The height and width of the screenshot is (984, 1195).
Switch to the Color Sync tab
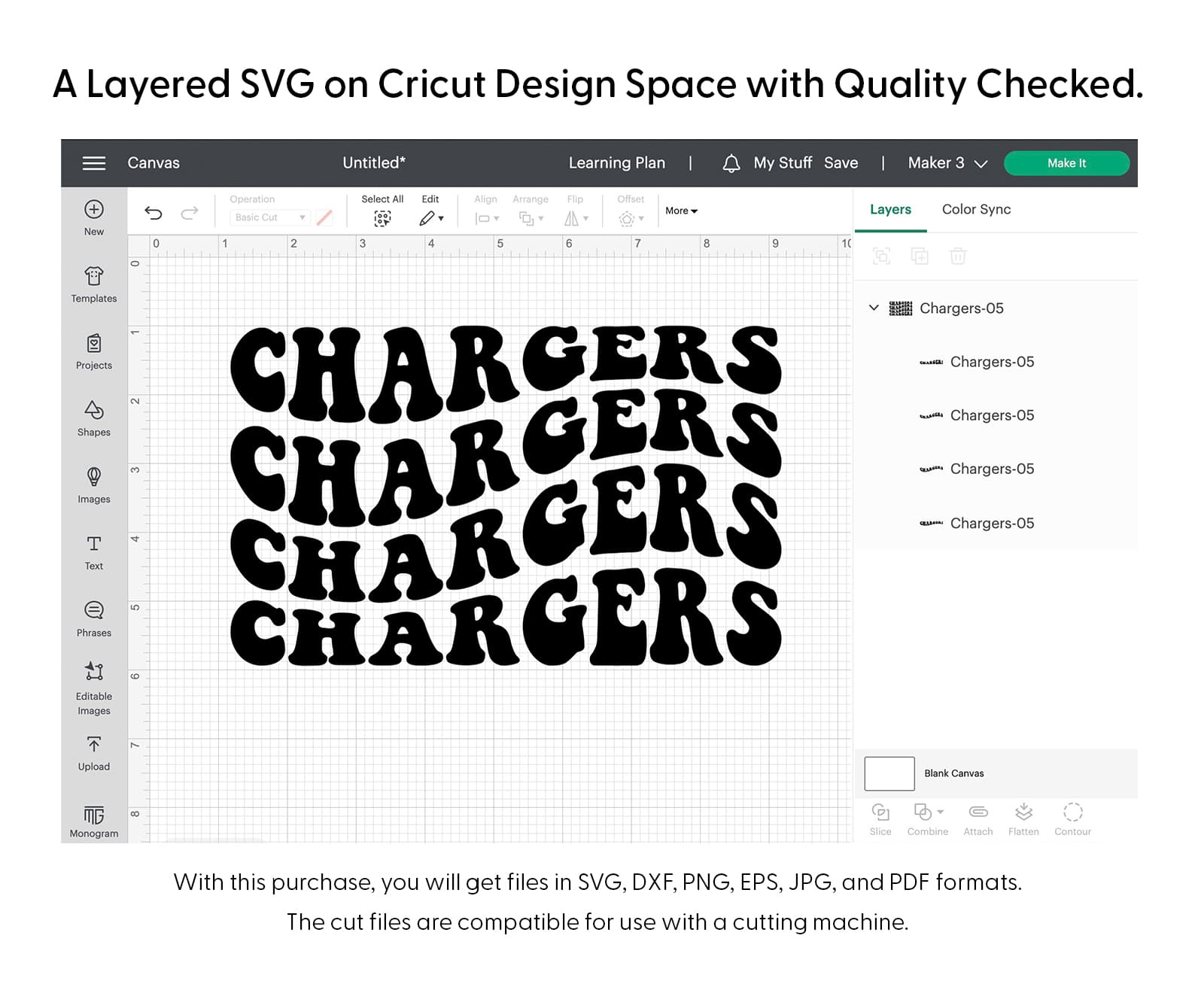point(976,209)
